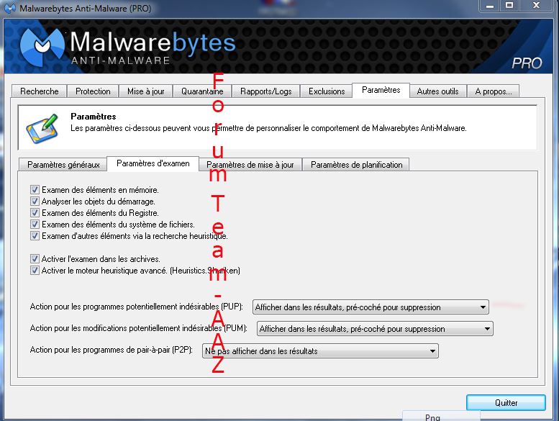The image size is (559, 421).
Task: Open the A propos... tab
Action: pos(494,91)
